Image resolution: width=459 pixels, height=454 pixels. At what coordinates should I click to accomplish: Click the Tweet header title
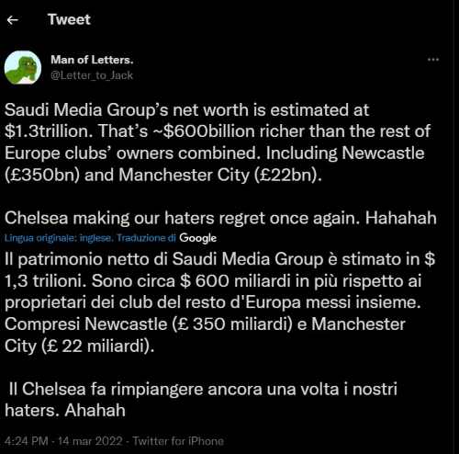[x=69, y=19]
